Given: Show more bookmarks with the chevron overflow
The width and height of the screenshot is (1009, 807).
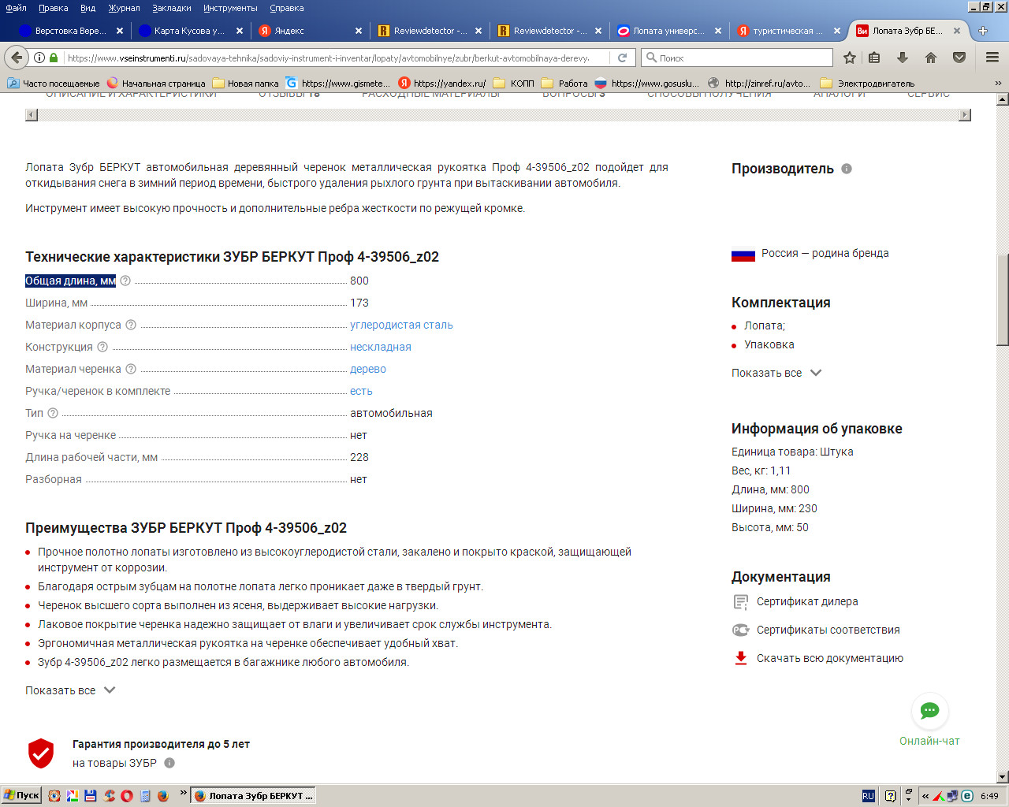Looking at the screenshot, I should pos(998,83).
